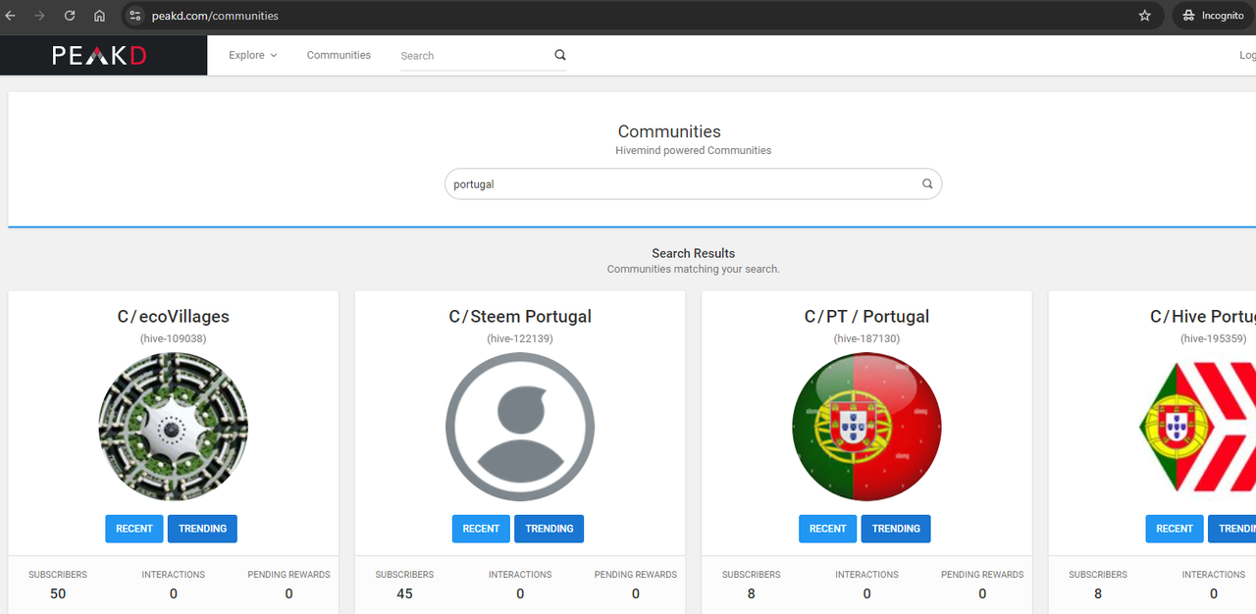Click INTERACTIONS label on Steem Portugal card
The height and width of the screenshot is (614, 1256).
[520, 575]
